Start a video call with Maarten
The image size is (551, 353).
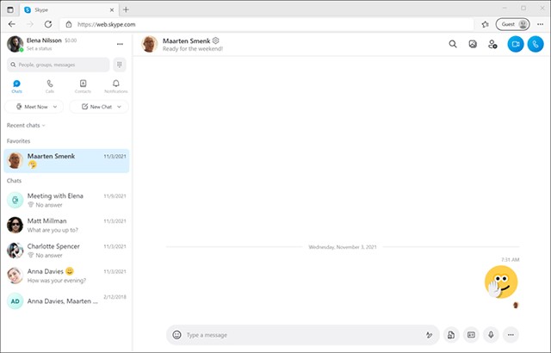point(515,44)
